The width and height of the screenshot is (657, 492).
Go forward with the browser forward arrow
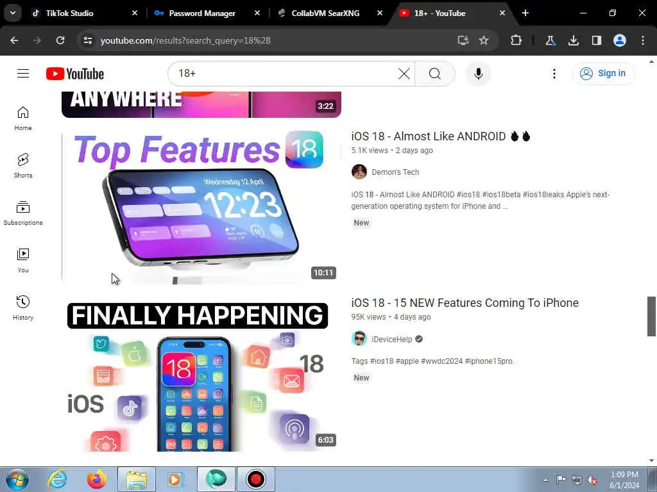[x=37, y=40]
